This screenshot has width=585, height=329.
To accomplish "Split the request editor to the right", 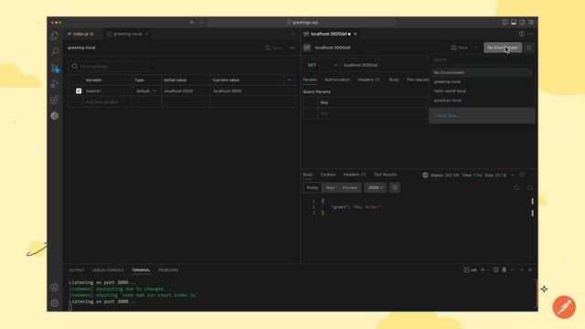I will tap(522, 34).
